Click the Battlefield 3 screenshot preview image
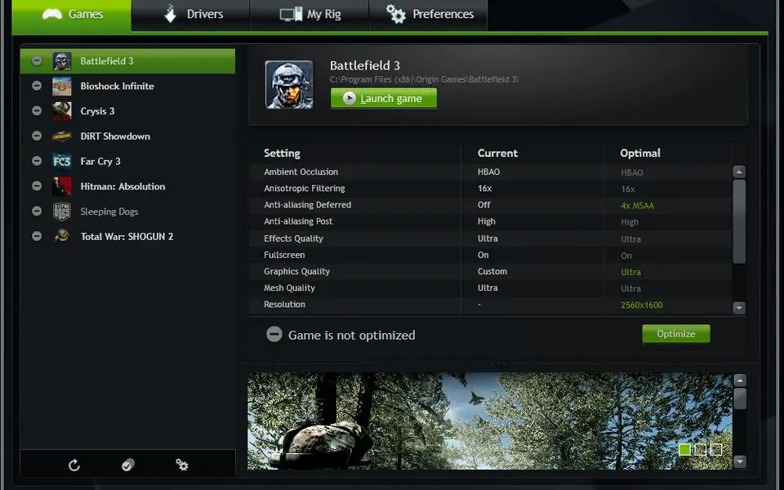The width and height of the screenshot is (784, 490). pos(489,421)
